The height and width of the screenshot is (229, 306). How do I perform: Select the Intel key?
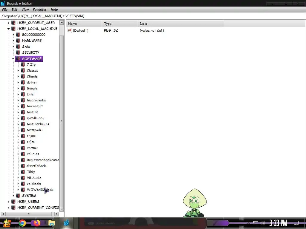[30, 94]
